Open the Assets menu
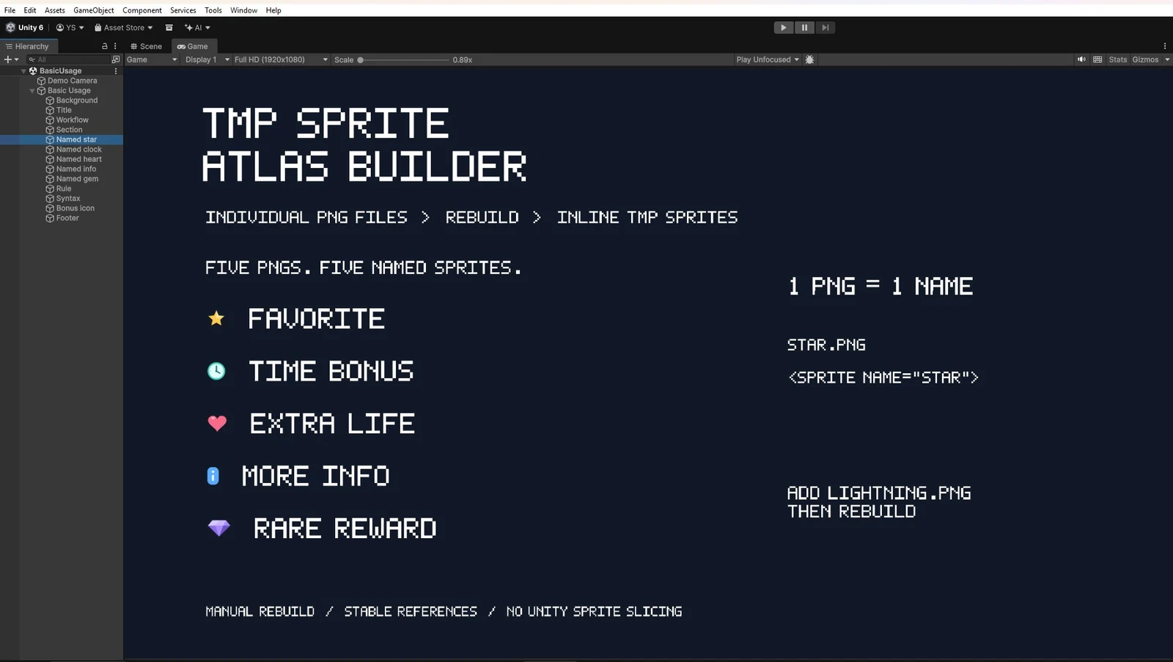 pyautogui.click(x=55, y=10)
